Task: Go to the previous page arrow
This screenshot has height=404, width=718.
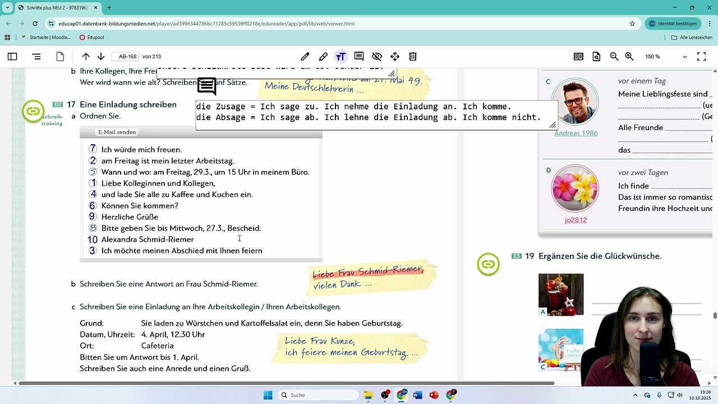Action: coord(86,57)
